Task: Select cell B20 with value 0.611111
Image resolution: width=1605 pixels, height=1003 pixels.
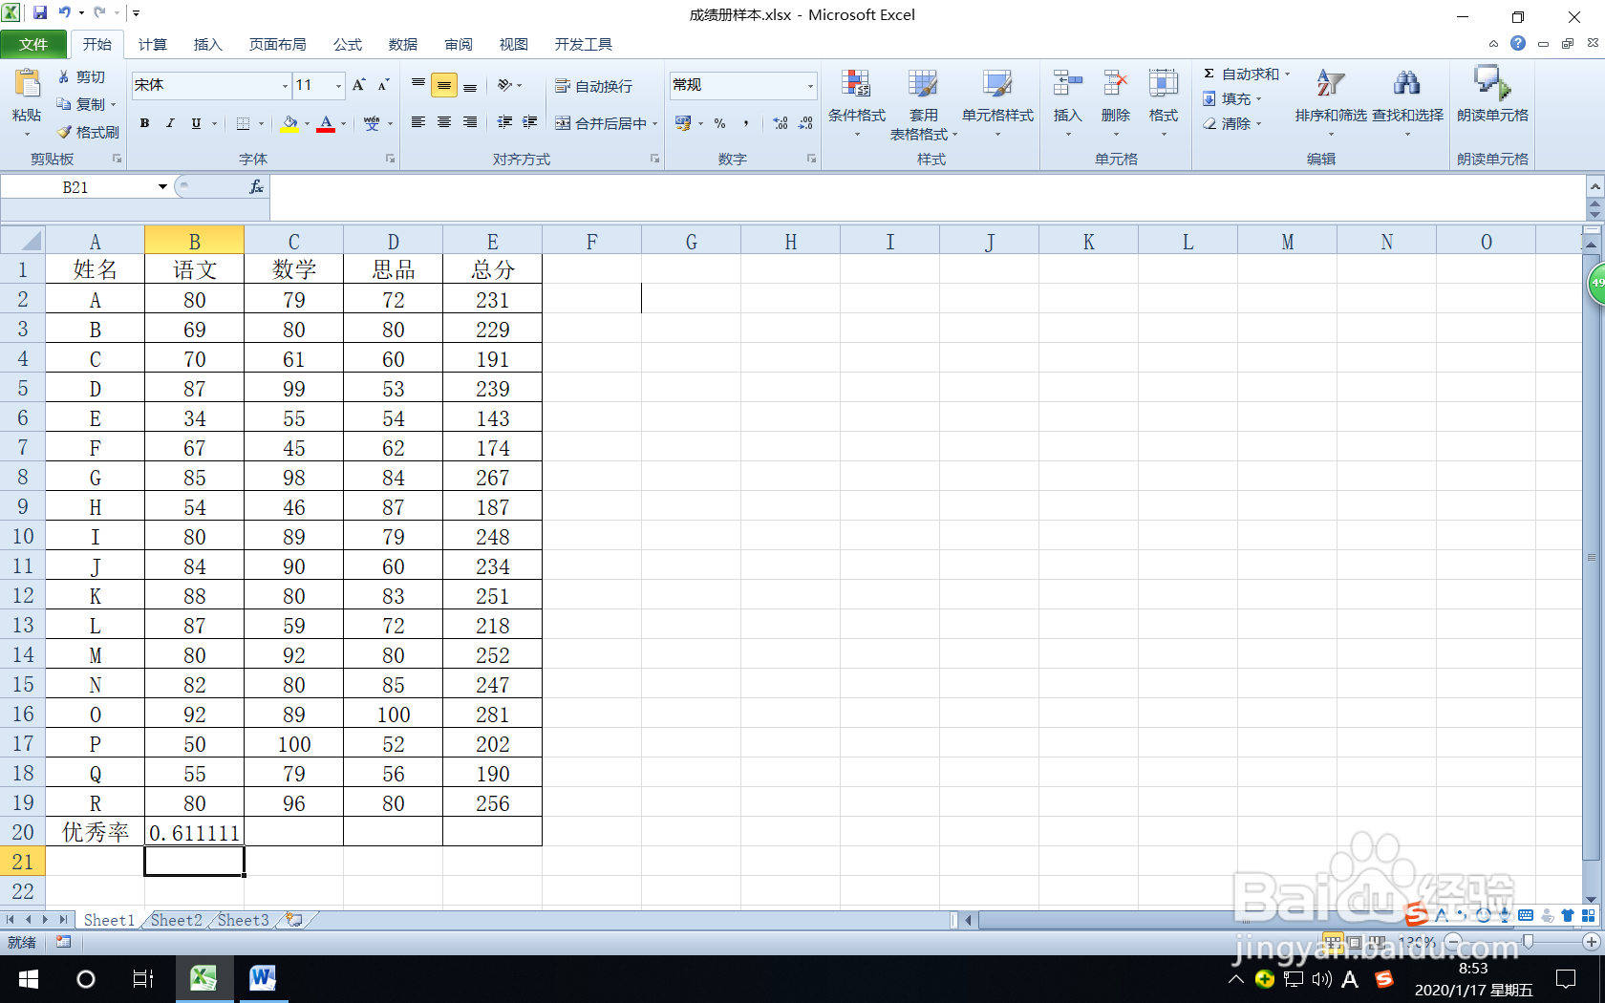Action: [195, 832]
